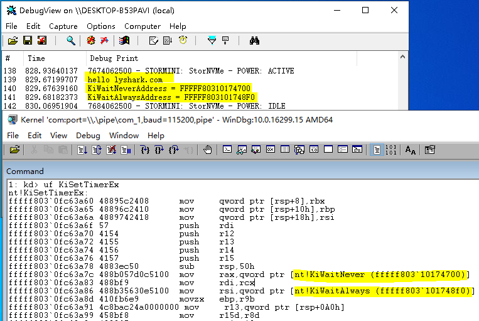Open a log file in DebugView toolbar
This screenshot has width=479, height=321.
[x=13, y=40]
